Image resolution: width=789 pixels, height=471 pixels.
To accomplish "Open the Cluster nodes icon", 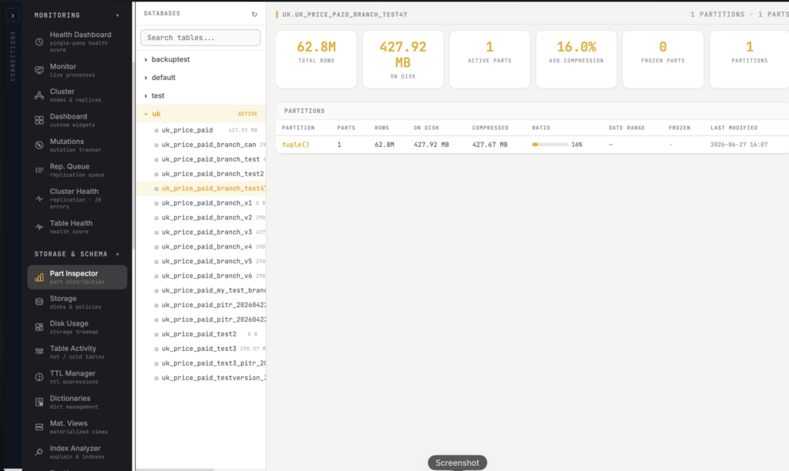I will (x=39, y=95).
